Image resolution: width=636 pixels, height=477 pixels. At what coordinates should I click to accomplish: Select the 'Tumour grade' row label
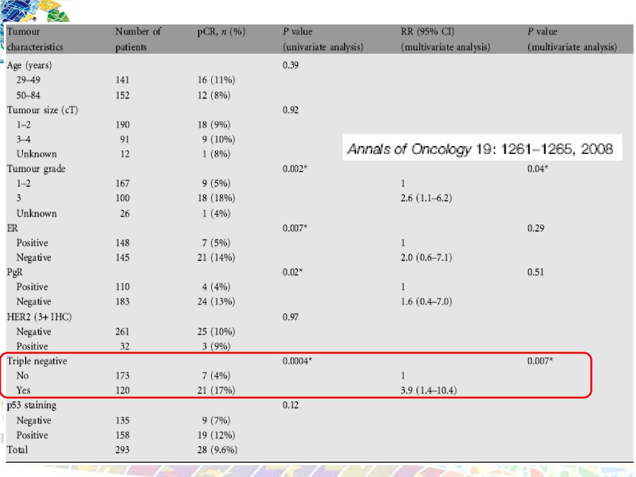coord(35,169)
